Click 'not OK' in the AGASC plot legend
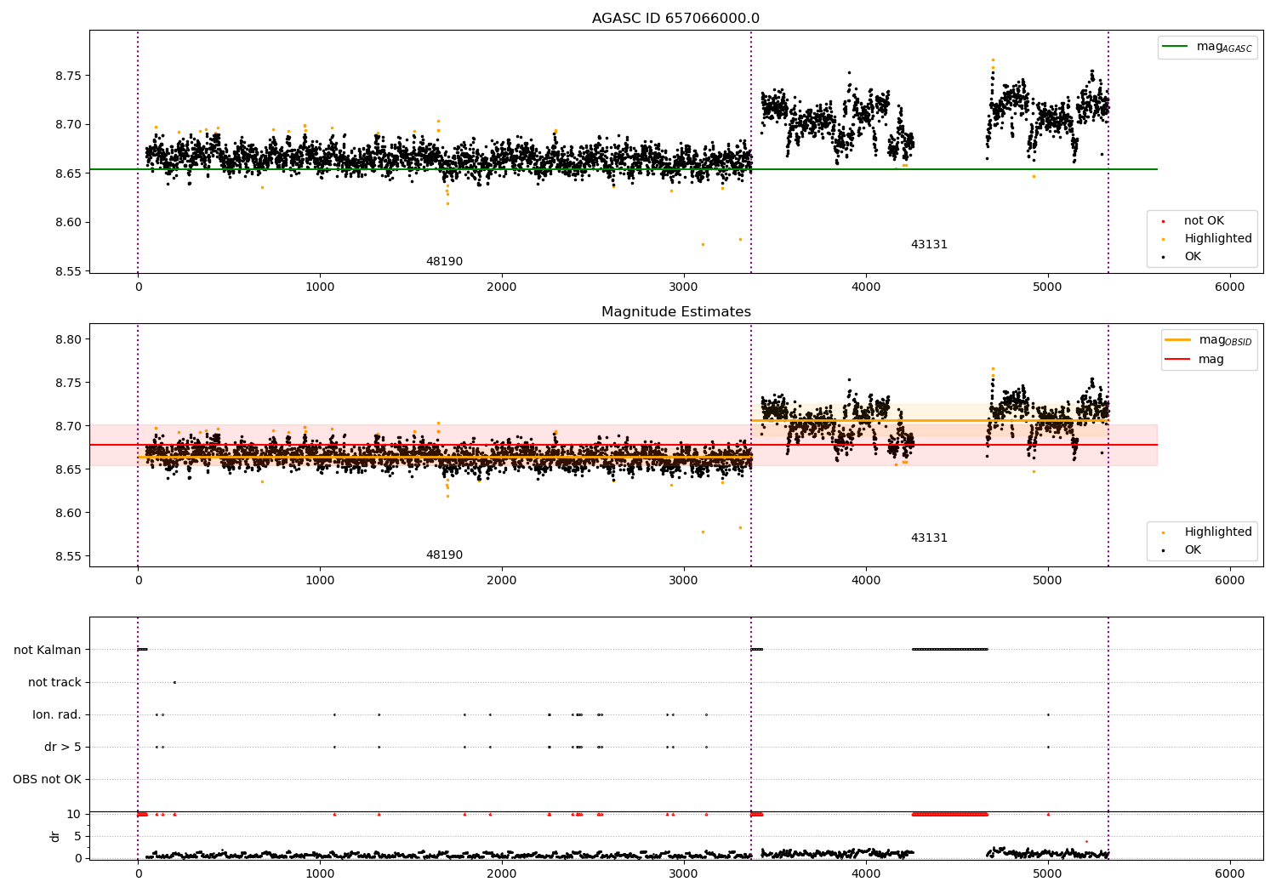 (1204, 221)
